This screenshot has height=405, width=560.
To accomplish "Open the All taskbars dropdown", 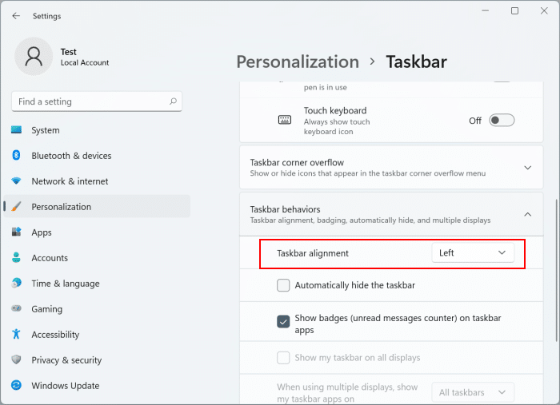I will (x=473, y=392).
